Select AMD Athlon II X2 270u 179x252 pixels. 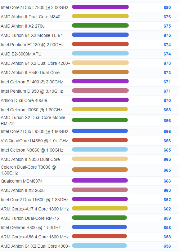(x=23, y=26)
